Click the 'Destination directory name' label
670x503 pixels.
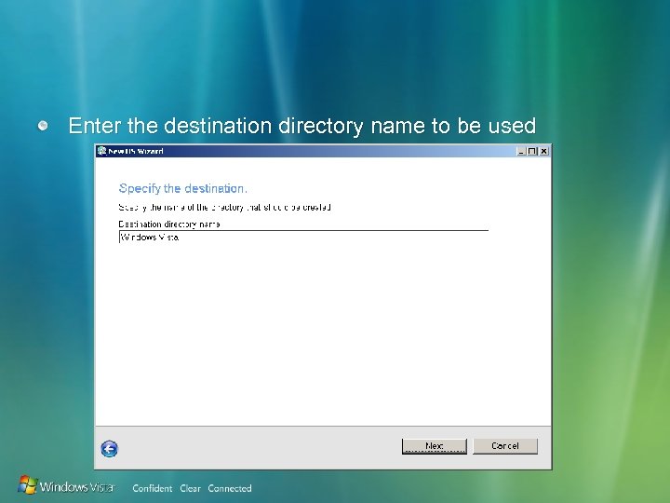tap(169, 224)
